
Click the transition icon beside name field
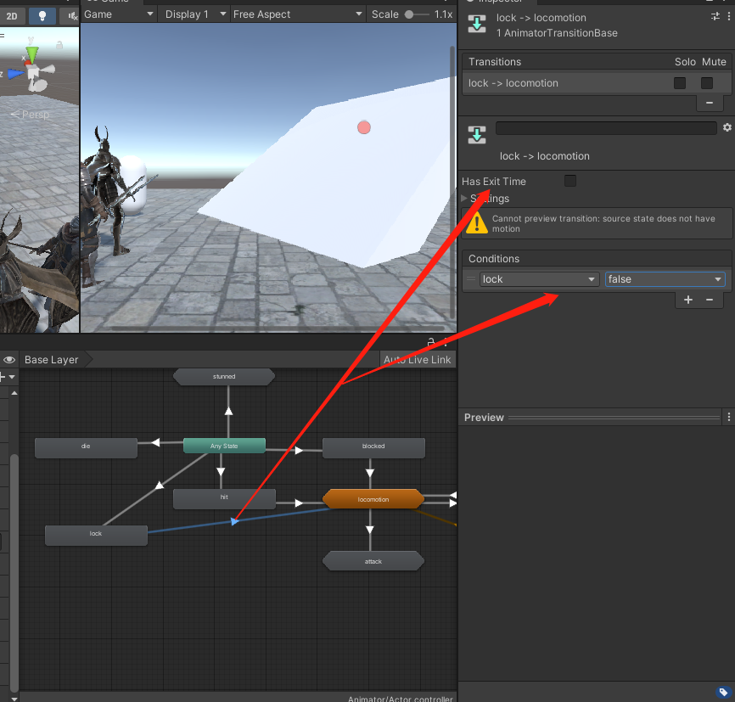point(477,135)
